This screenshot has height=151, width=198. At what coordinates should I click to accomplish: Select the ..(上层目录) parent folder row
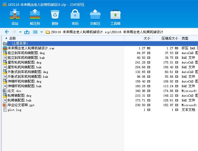[100, 43]
